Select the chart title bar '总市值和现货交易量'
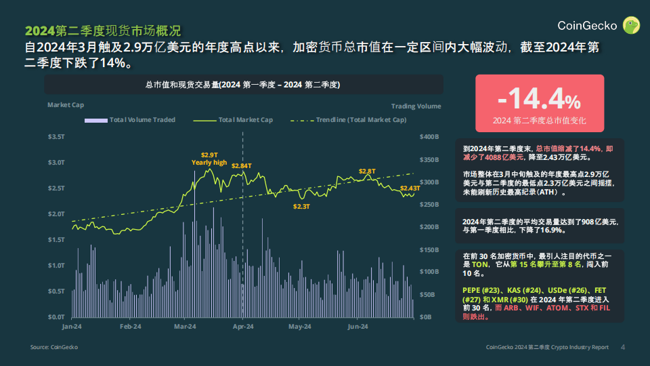650x366 pixels. pyautogui.click(x=243, y=85)
